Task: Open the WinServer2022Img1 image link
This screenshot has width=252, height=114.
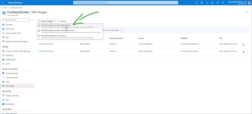Action: (x=46, y=44)
